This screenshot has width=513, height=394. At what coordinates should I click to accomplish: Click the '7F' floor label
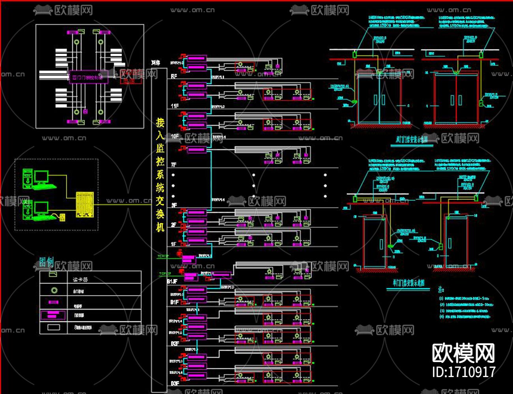[174, 165]
